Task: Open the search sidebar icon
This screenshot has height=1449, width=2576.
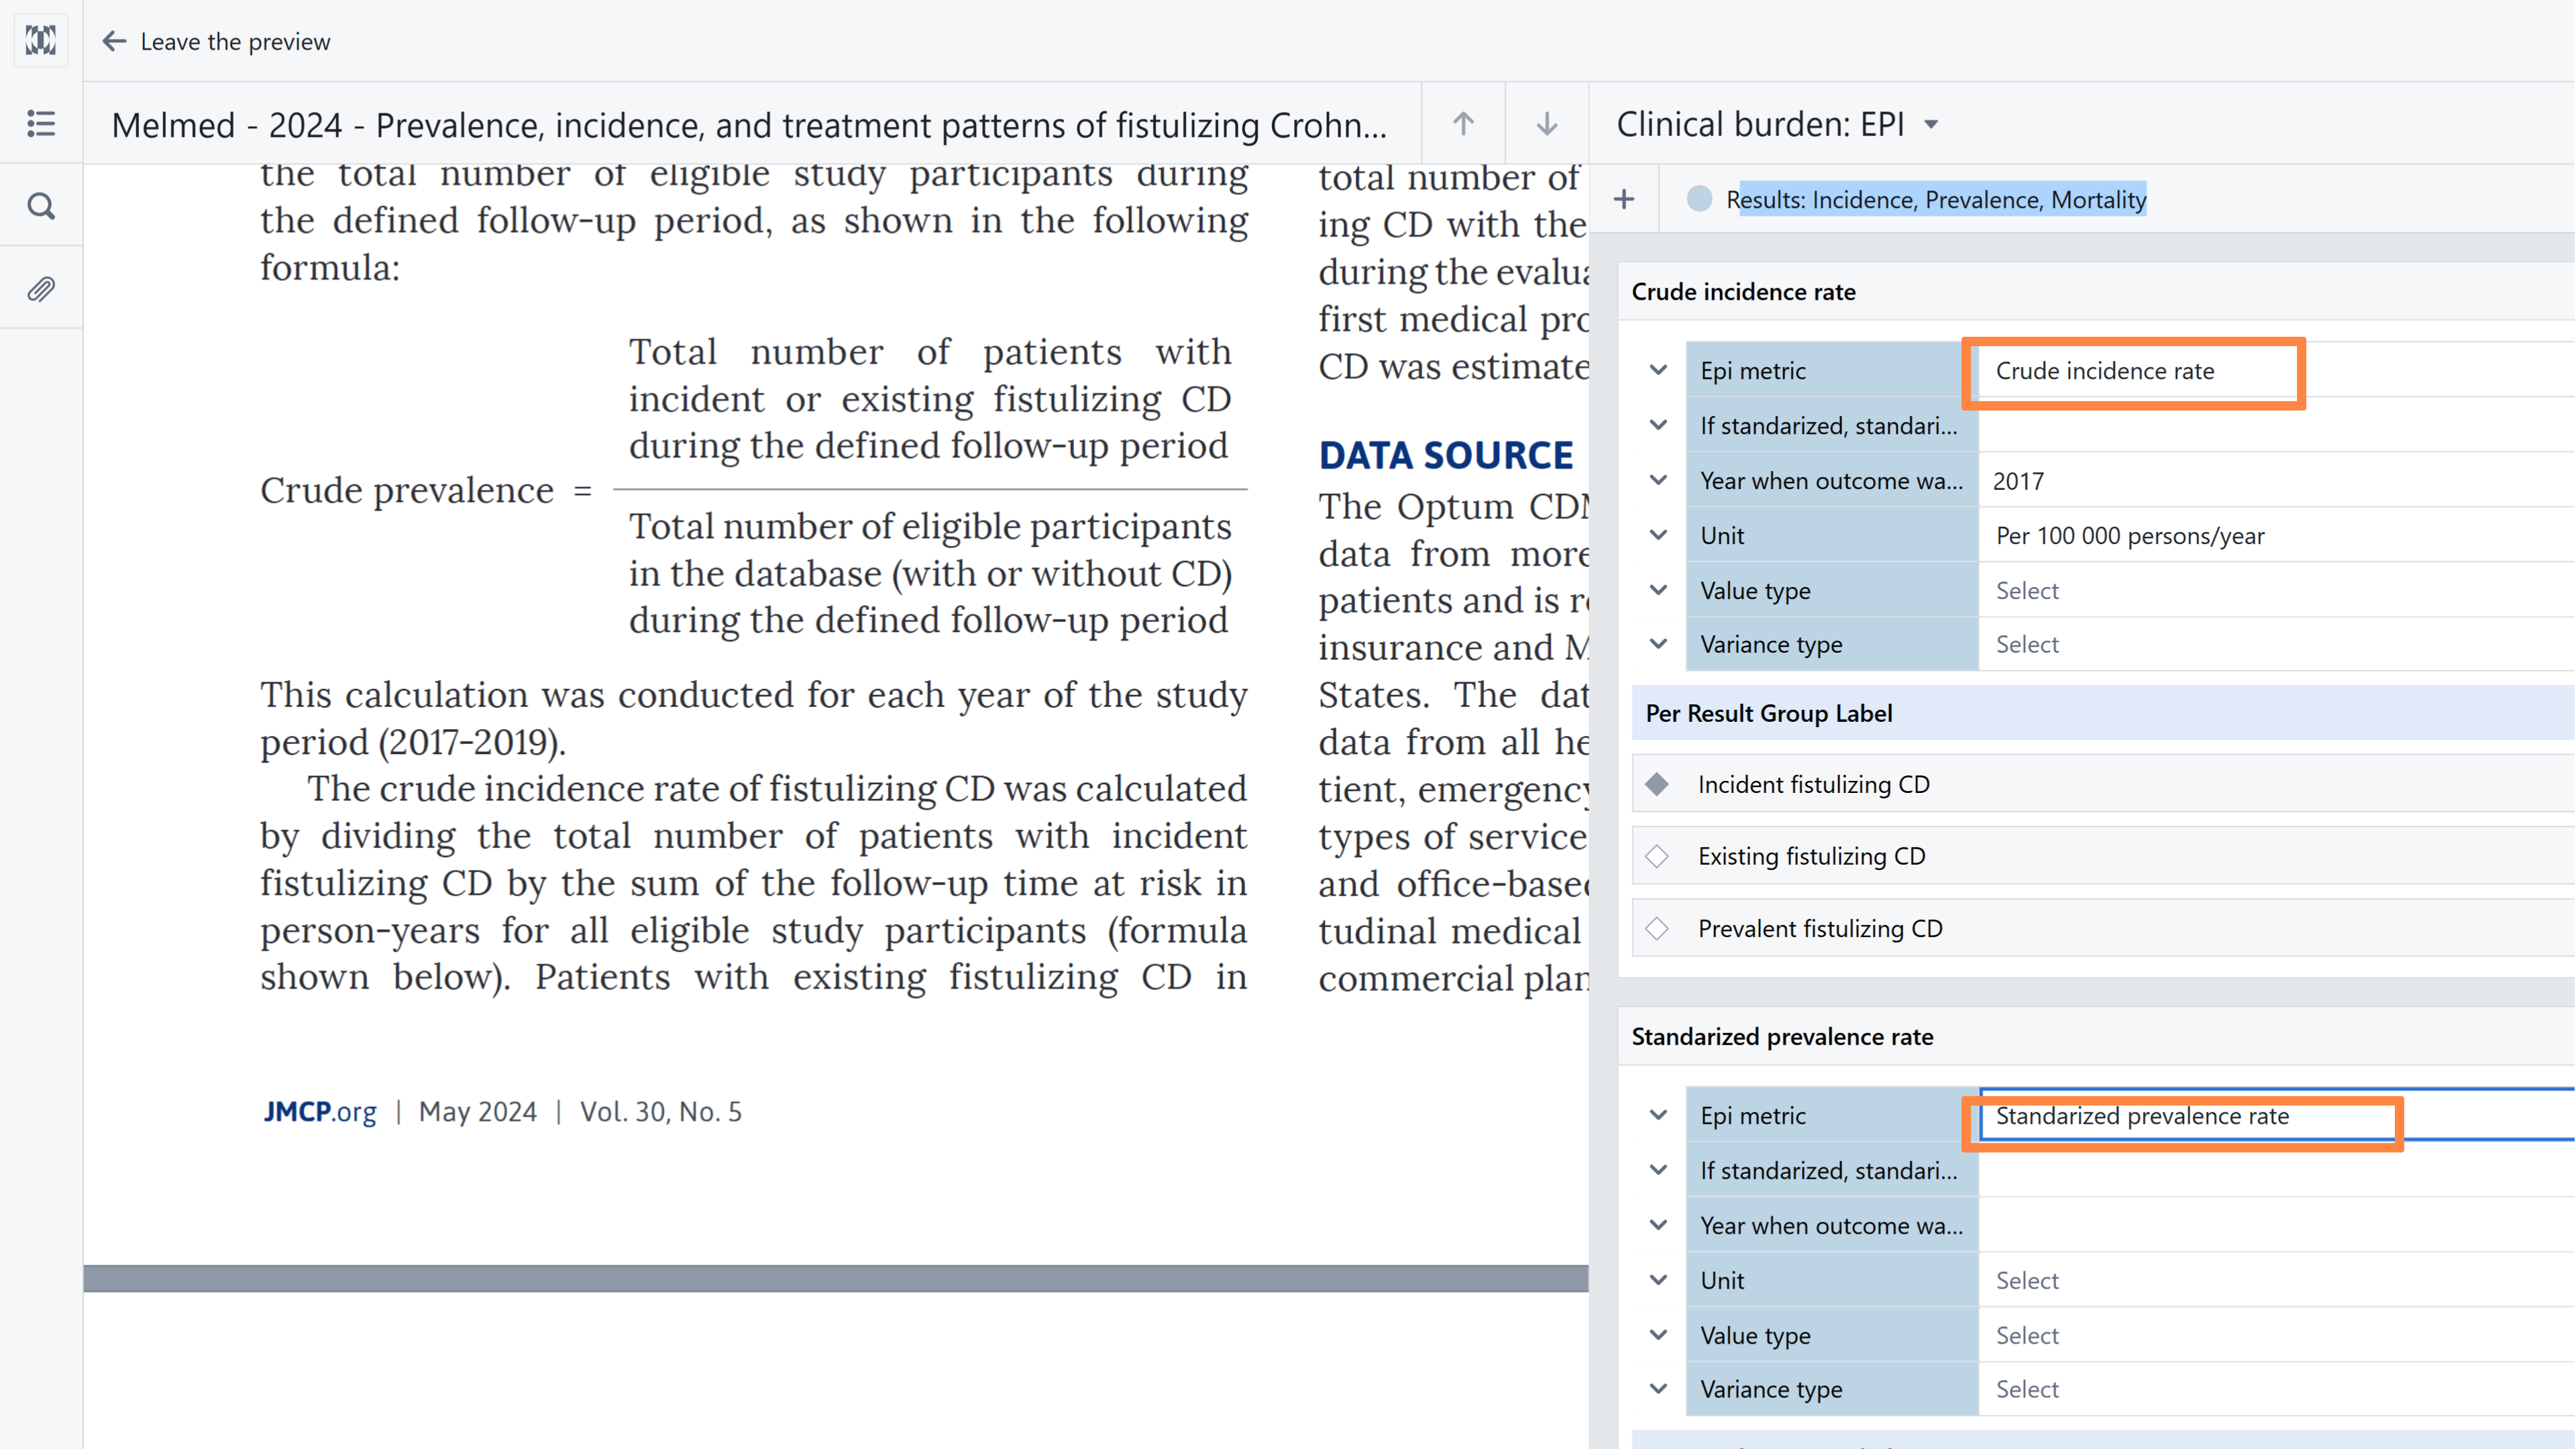Action: (x=41, y=206)
